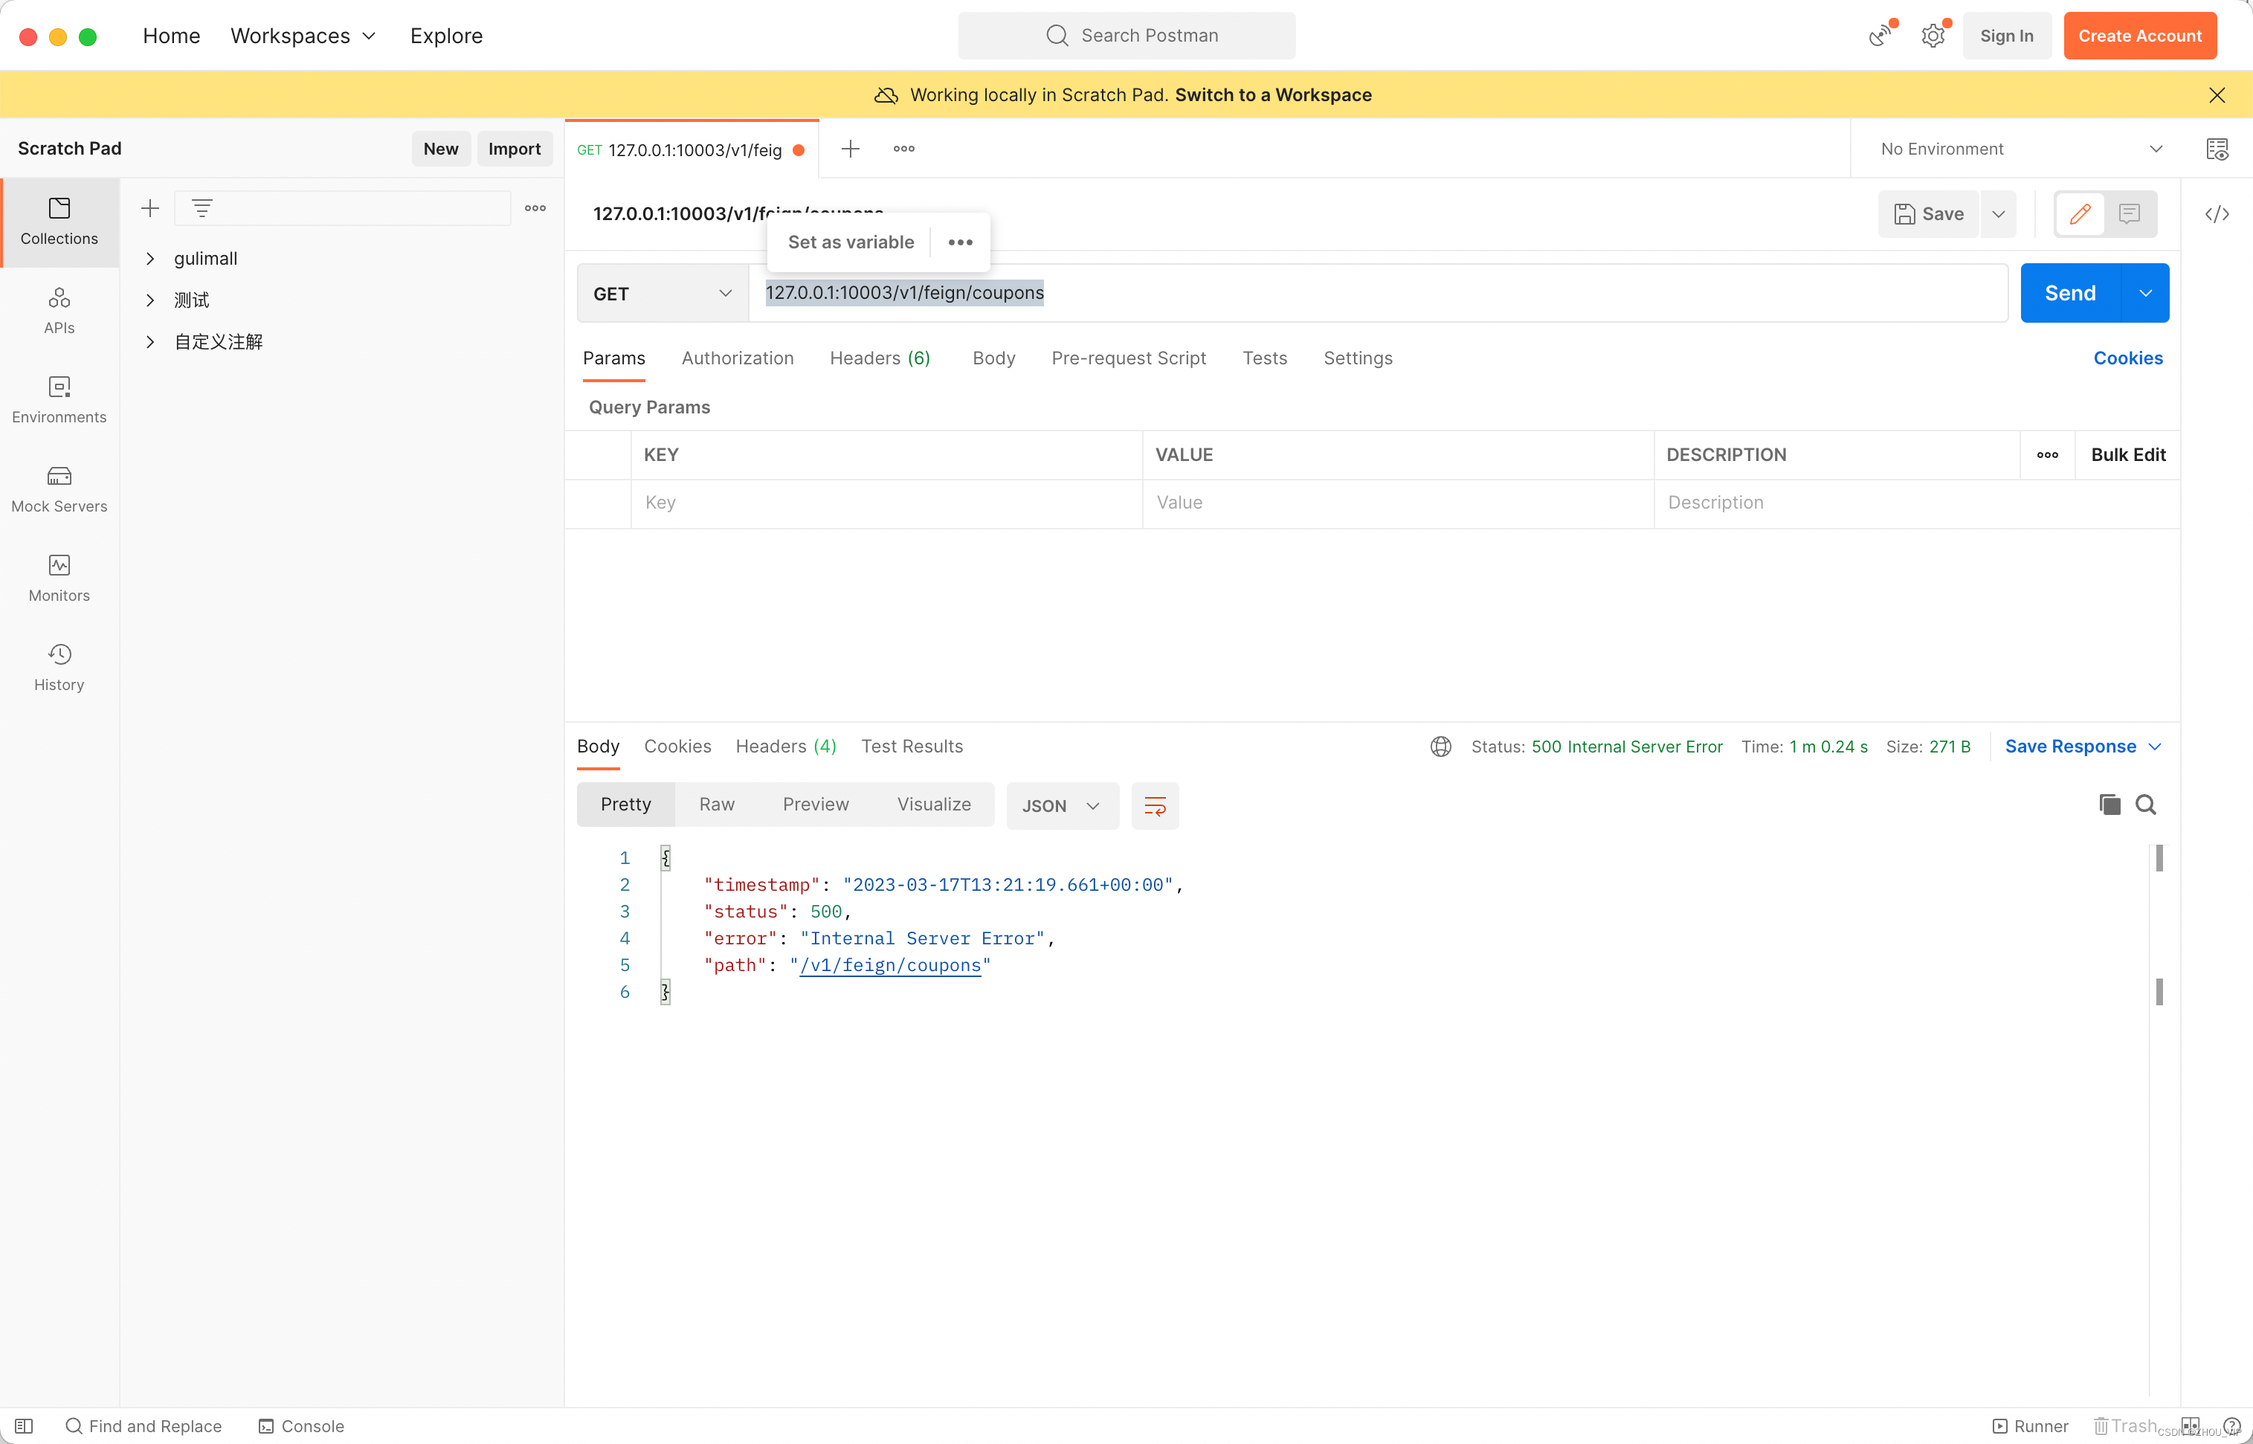Open the No Environment selector

pos(2022,149)
